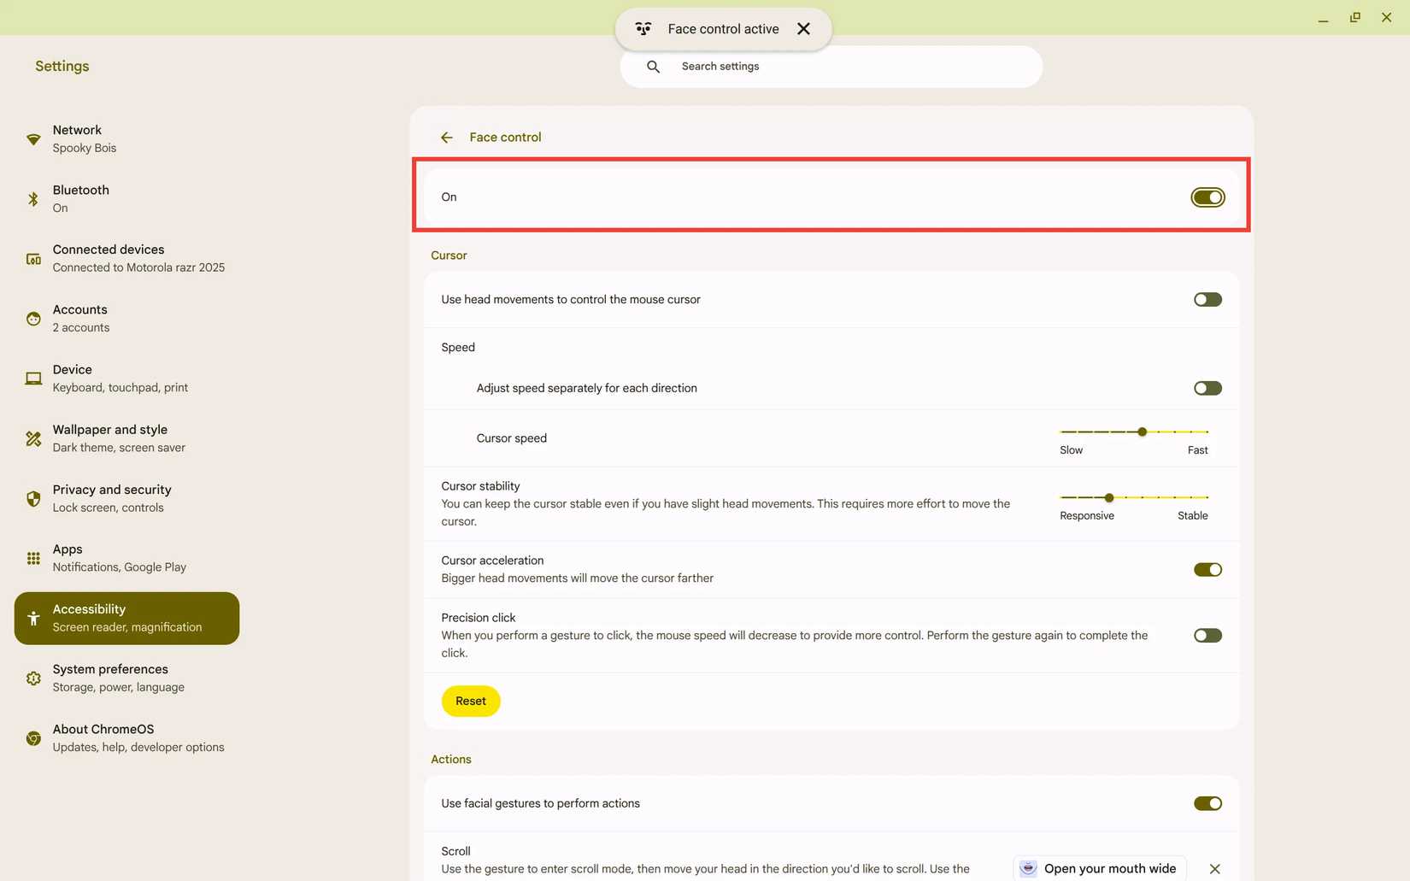This screenshot has height=881, width=1410.
Task: Select the Network settings icon
Action: 32,138
